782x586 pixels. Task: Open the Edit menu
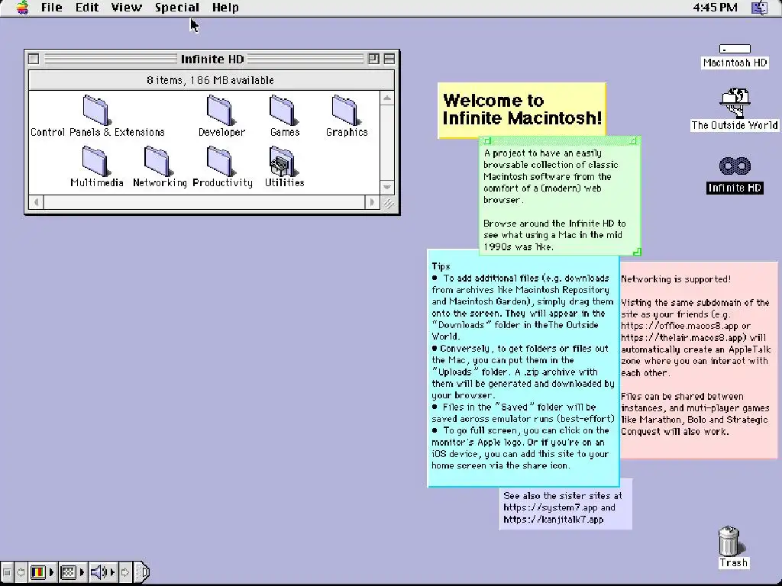[87, 8]
